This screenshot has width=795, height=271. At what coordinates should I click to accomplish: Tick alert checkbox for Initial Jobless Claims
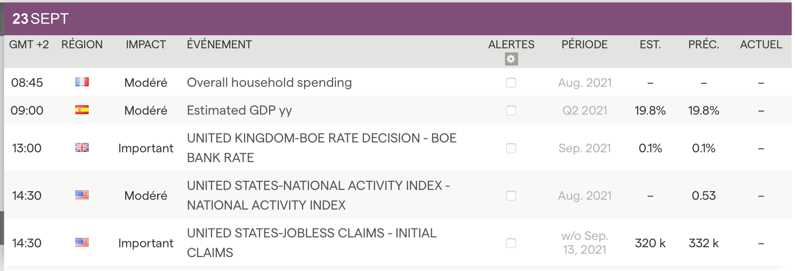[511, 243]
